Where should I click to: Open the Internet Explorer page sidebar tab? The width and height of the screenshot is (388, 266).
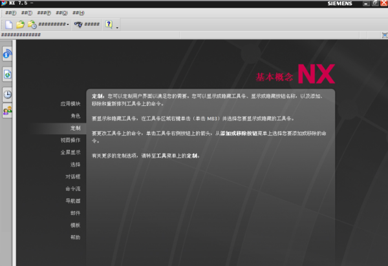7,74
